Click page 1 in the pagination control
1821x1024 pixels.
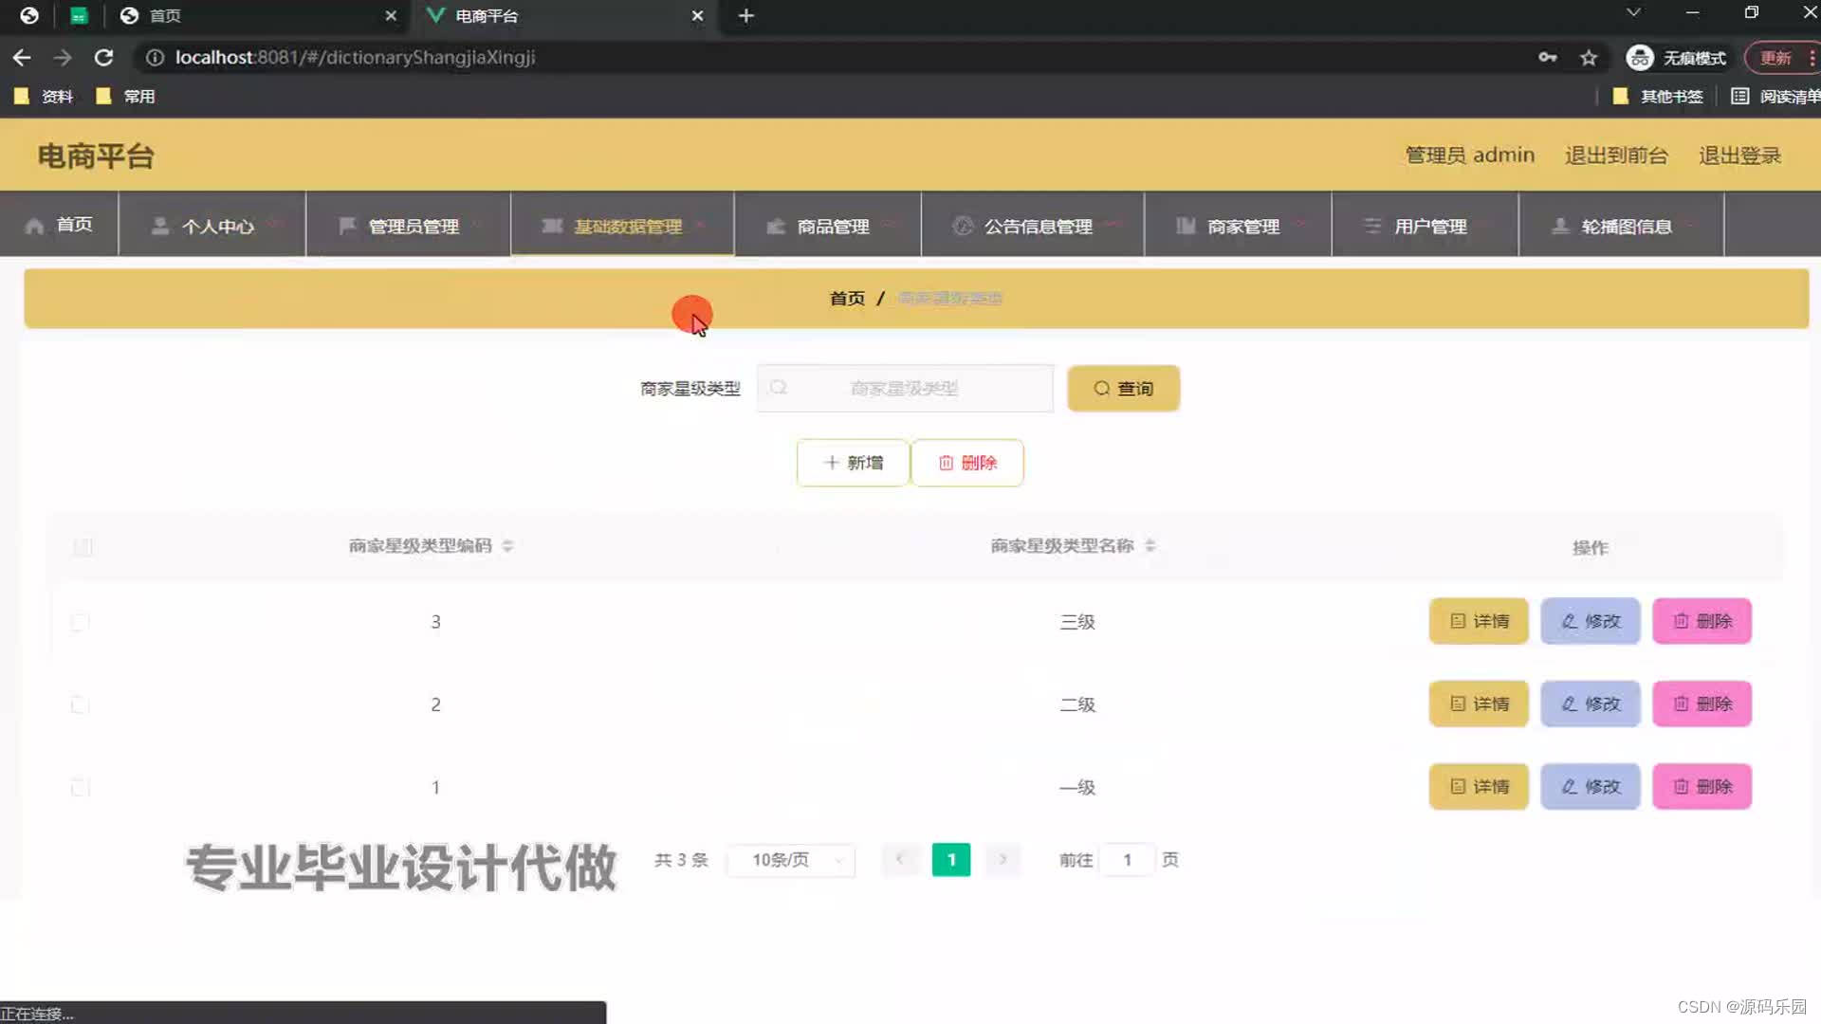point(951,859)
